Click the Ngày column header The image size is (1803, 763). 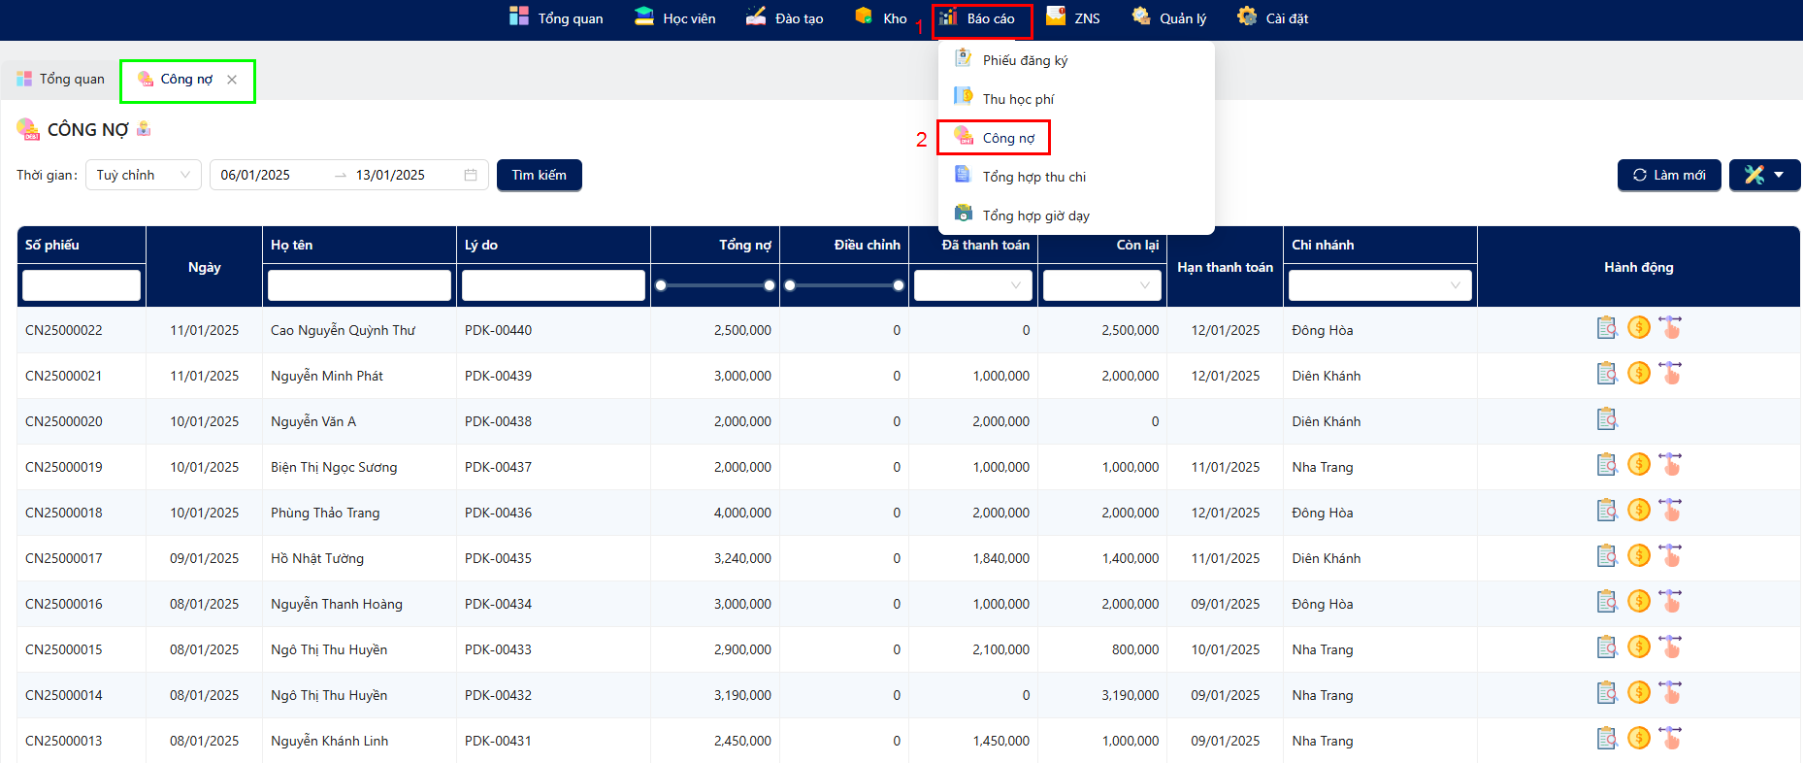[205, 267]
